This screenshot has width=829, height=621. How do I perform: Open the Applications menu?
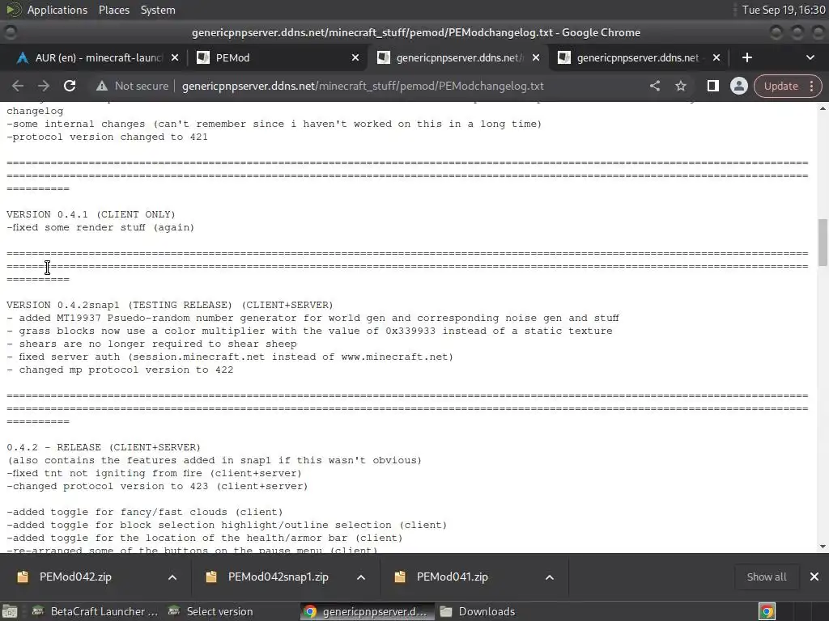(x=57, y=10)
